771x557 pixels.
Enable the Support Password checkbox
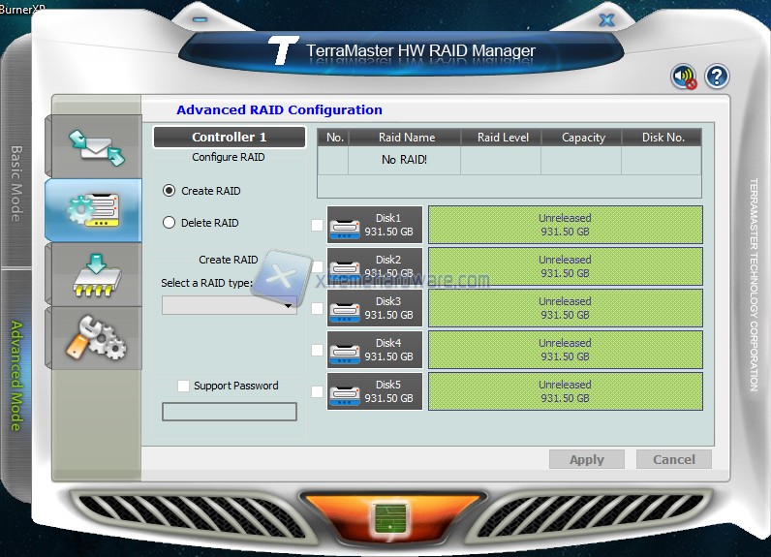[x=183, y=386]
